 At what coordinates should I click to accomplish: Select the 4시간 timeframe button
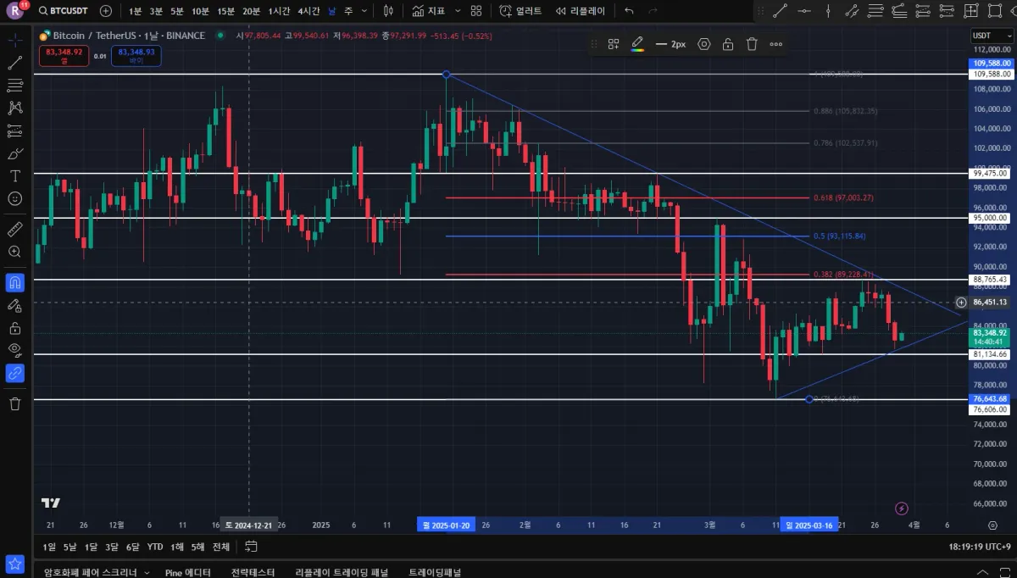coord(308,11)
